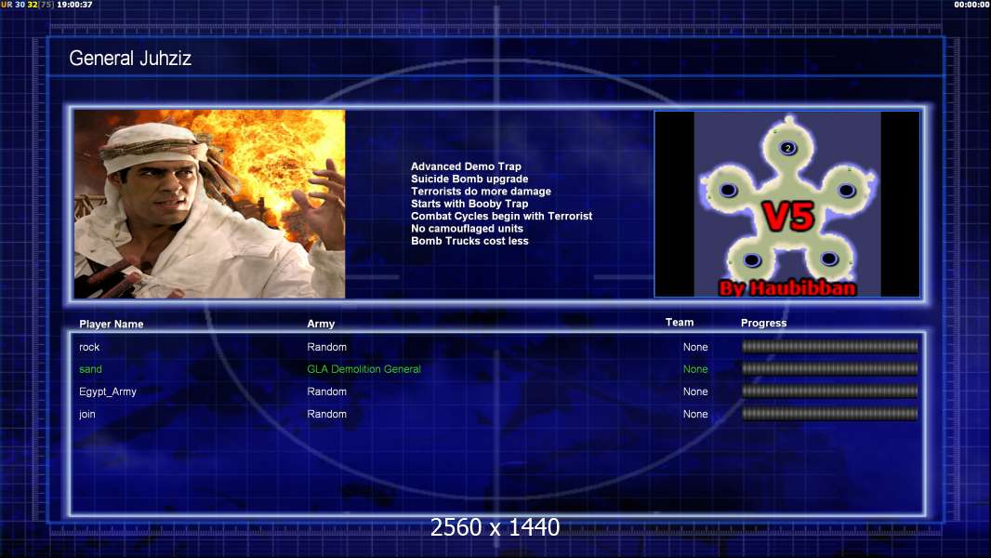Select player 'join' in the list
Screen dimensions: 991x558
coord(87,414)
